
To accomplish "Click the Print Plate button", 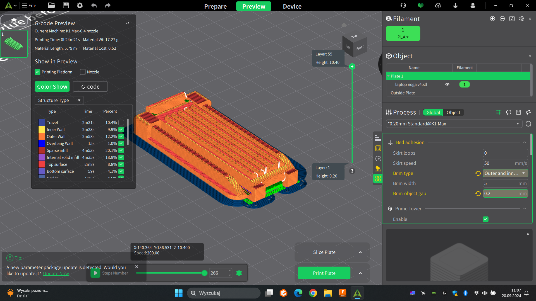I will tap(324, 273).
